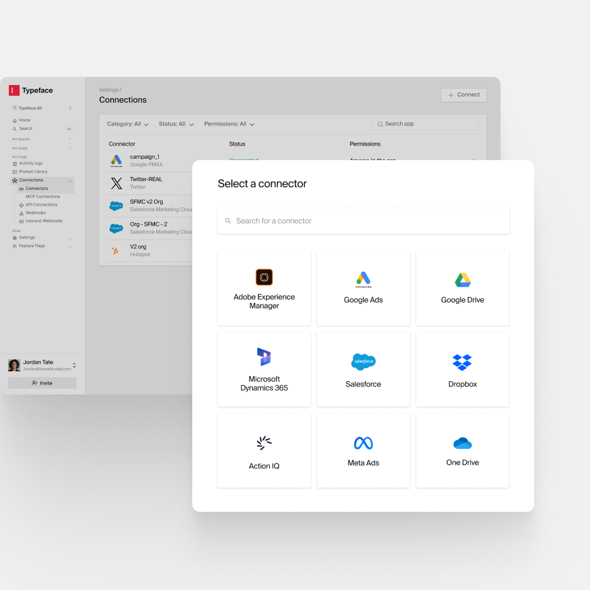Click the Connector column header
The width and height of the screenshot is (590, 590).
(x=122, y=144)
